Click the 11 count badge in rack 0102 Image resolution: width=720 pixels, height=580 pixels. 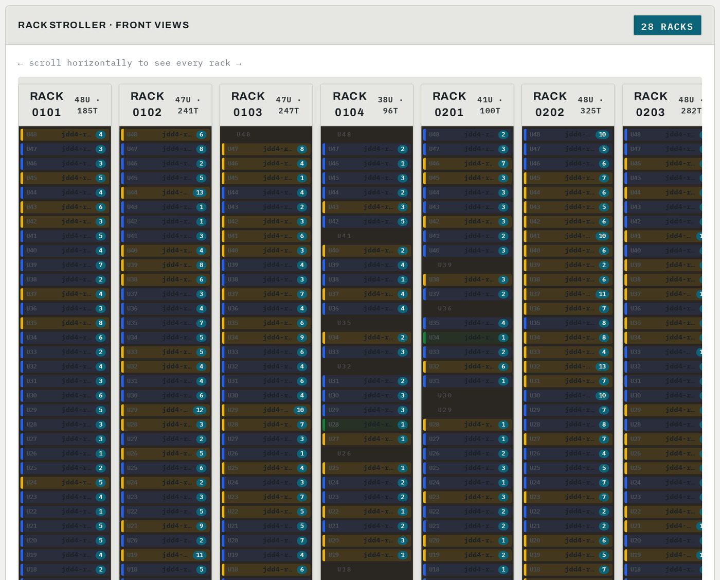point(200,555)
